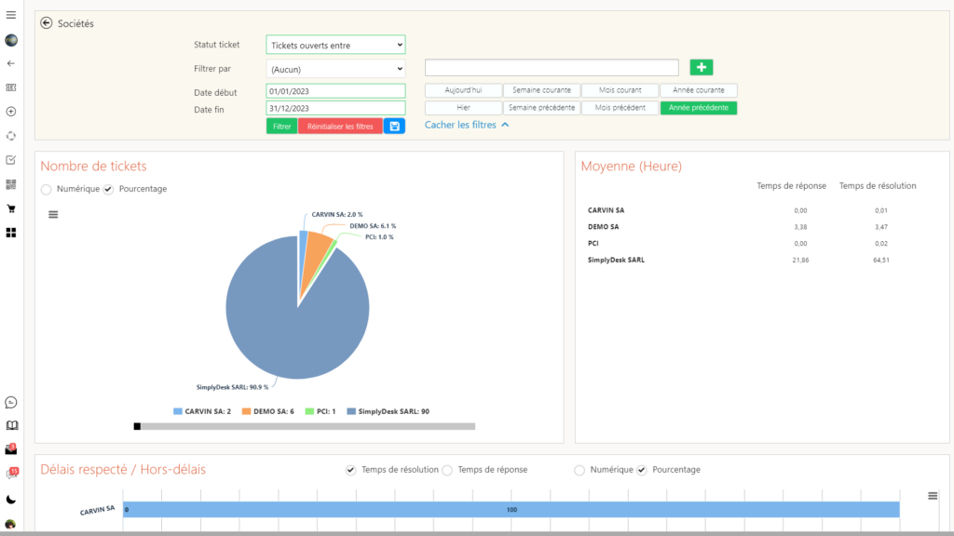Viewport: 954px width, 536px height.
Task: Save filters with the blue disk icon
Action: point(394,126)
